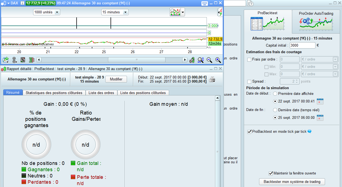Click the chart scrollbar right arrow

[185, 60]
